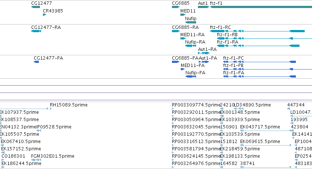Open the RH15089.5prime EST label
Screen dimensions: 312x169
pyautogui.click(x=69, y=105)
